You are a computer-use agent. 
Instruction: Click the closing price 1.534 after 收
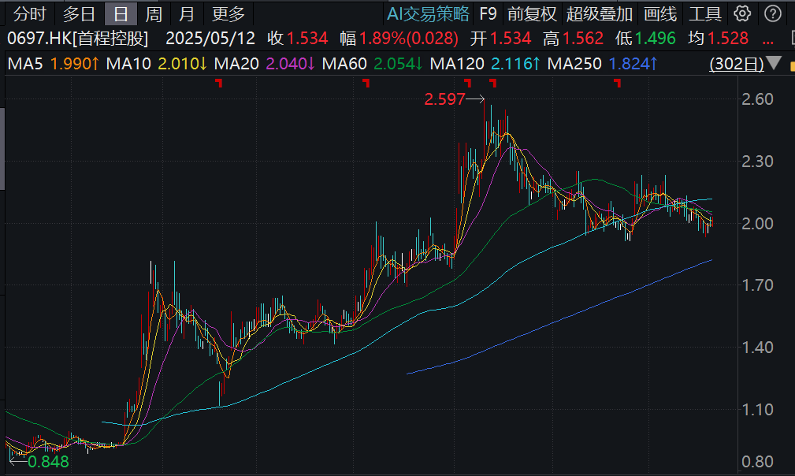[x=307, y=38]
